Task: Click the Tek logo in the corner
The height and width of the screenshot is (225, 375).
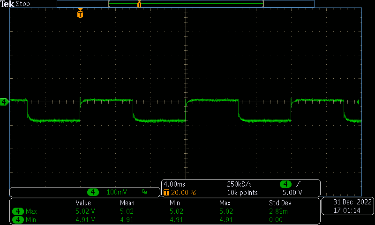Action: pos(7,4)
